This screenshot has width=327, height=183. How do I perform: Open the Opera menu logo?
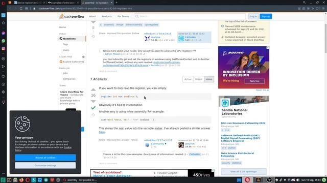click(3, 3)
